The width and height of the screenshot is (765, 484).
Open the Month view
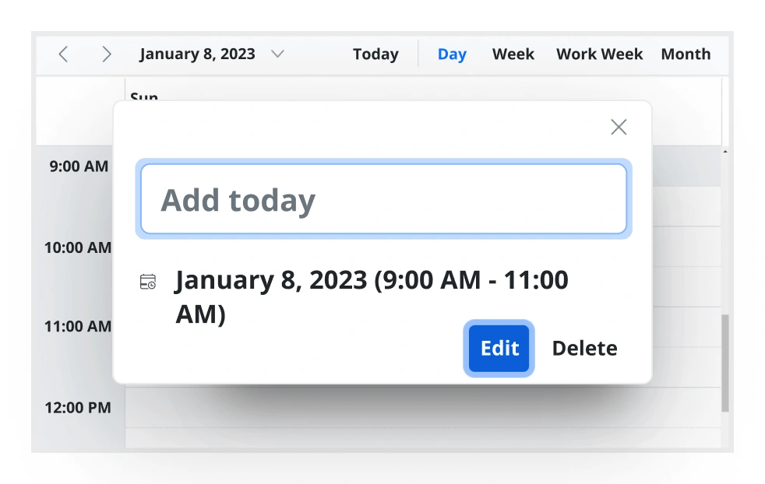tap(686, 54)
